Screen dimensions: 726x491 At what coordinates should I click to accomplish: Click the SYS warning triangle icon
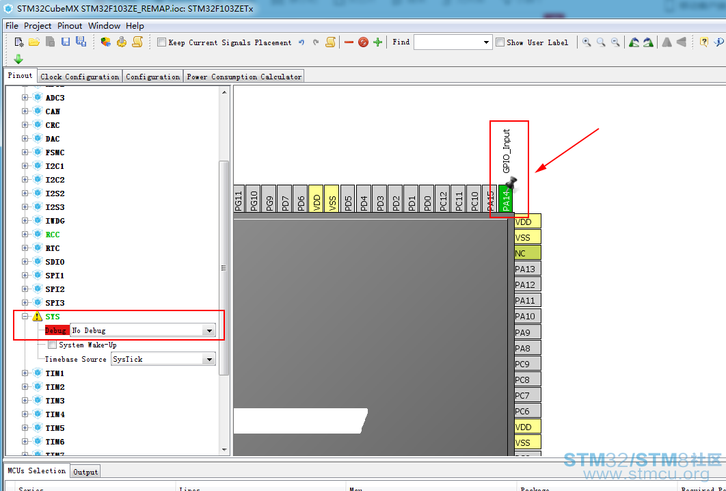tap(38, 317)
